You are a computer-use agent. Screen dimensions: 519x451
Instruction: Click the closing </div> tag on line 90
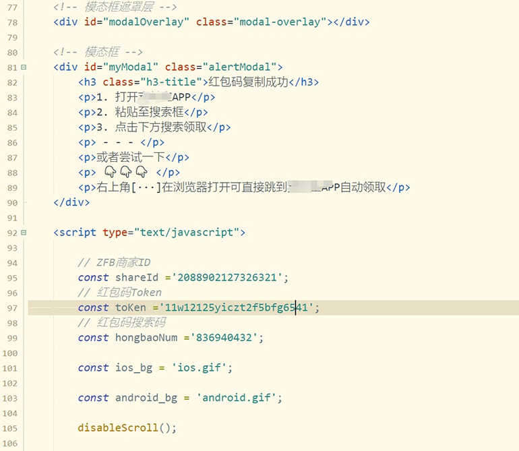(71, 202)
